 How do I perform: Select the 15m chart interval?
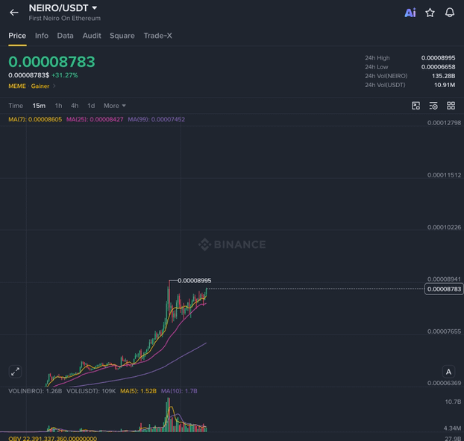pyautogui.click(x=39, y=106)
